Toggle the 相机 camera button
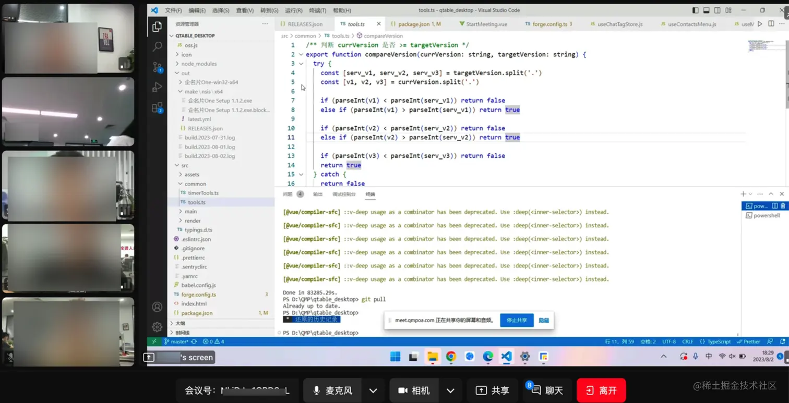This screenshot has height=403, width=789. click(414, 390)
